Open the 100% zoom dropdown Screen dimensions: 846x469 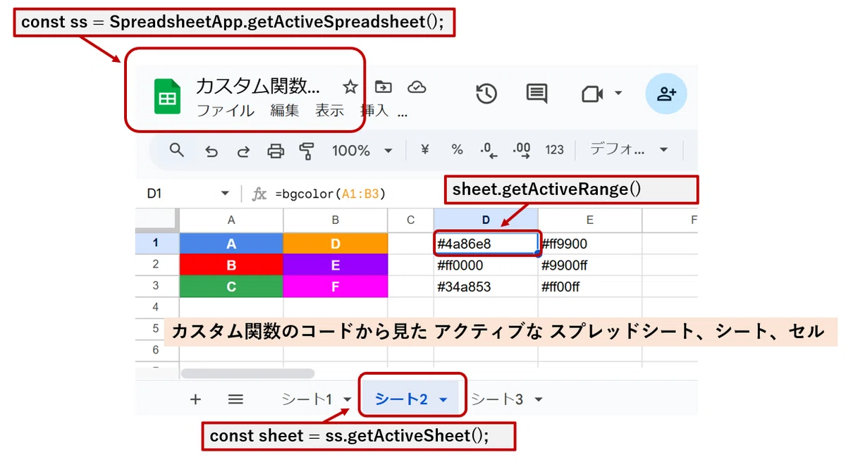362,151
